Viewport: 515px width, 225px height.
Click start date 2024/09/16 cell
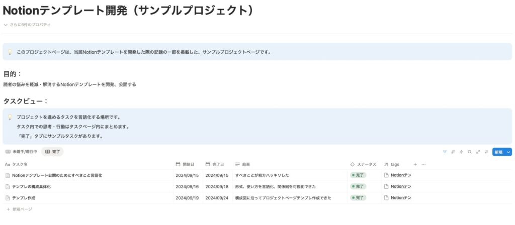point(187,187)
